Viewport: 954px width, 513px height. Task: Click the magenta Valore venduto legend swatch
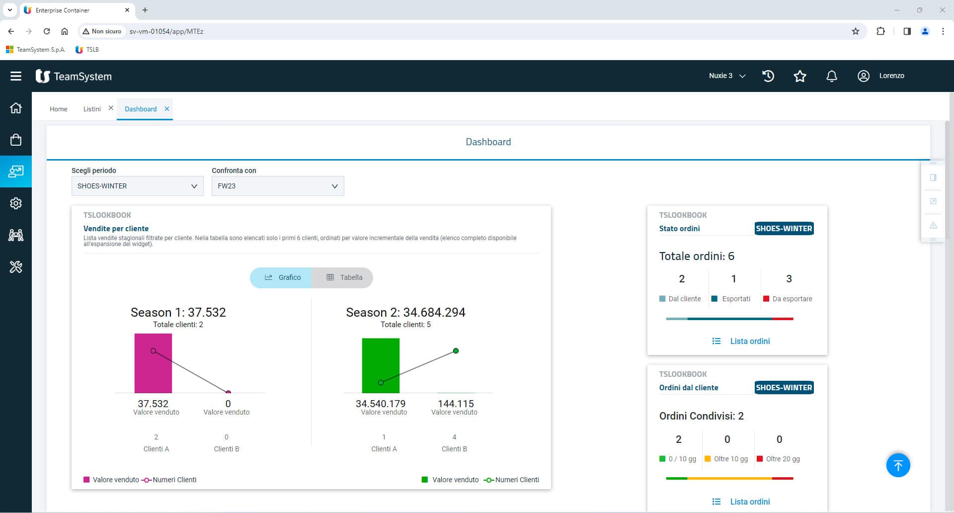[x=86, y=480]
